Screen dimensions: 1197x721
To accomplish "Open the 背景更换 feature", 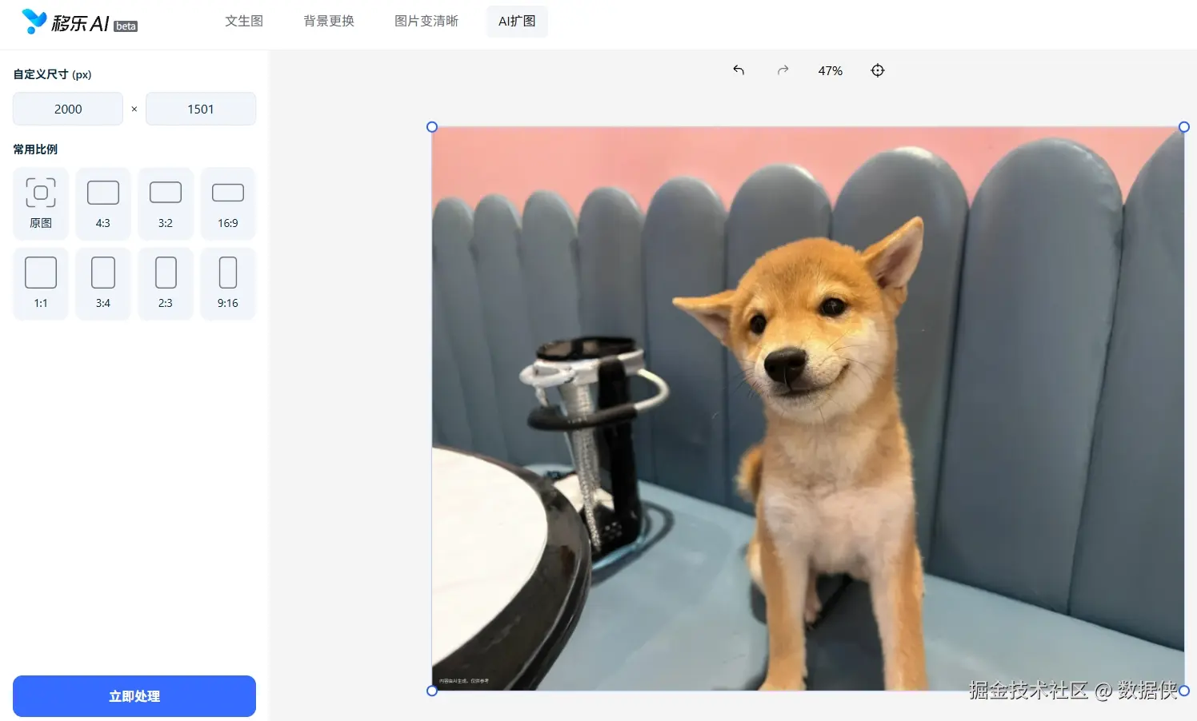I will [328, 22].
